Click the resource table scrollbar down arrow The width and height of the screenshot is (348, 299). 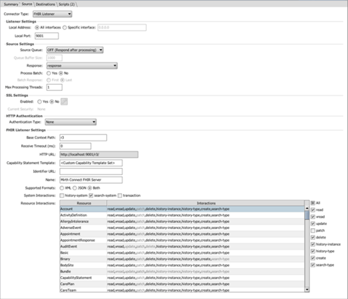(307, 289)
